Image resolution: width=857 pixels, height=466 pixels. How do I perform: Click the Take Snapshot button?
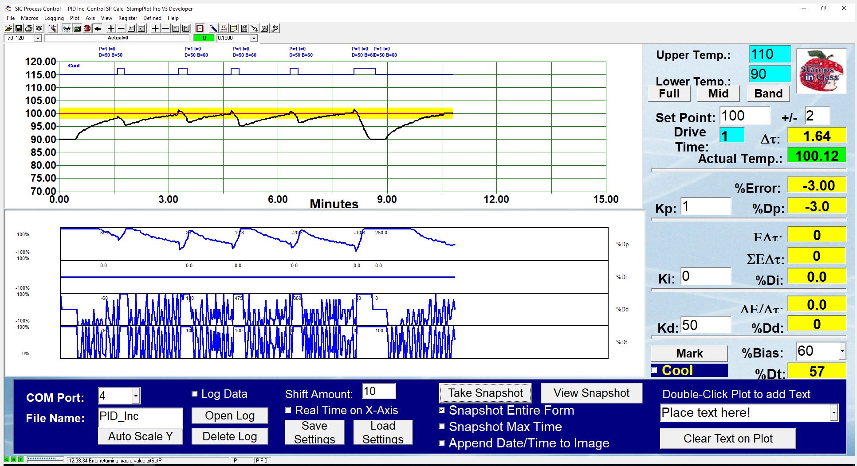click(485, 393)
